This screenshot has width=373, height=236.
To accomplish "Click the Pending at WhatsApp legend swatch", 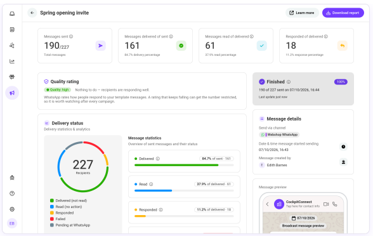I will pos(52,225).
